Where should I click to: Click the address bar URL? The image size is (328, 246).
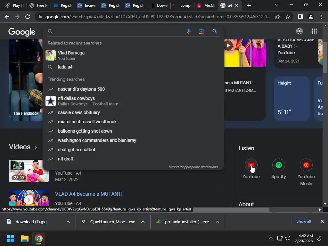coord(158,17)
